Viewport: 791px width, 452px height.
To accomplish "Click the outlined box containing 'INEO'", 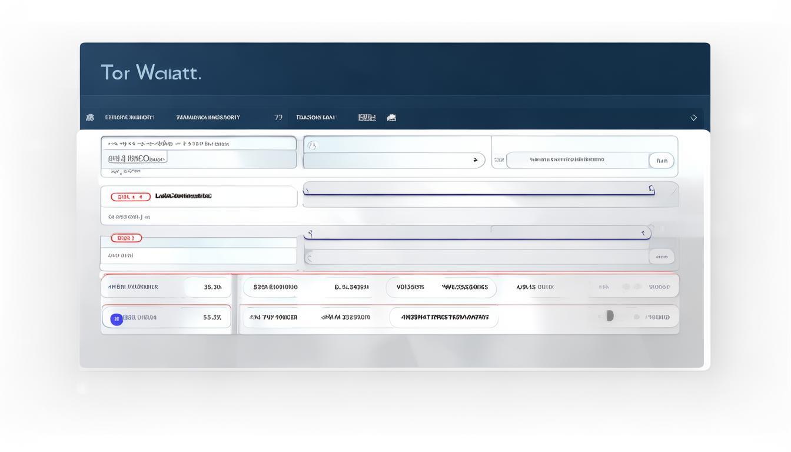I will (x=137, y=158).
